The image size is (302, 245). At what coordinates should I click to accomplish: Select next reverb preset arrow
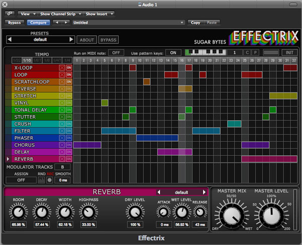point(204,192)
